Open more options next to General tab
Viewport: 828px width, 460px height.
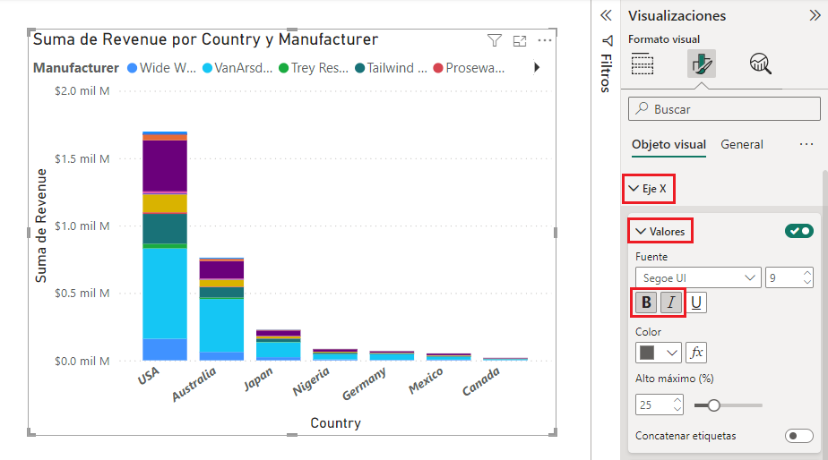(806, 144)
